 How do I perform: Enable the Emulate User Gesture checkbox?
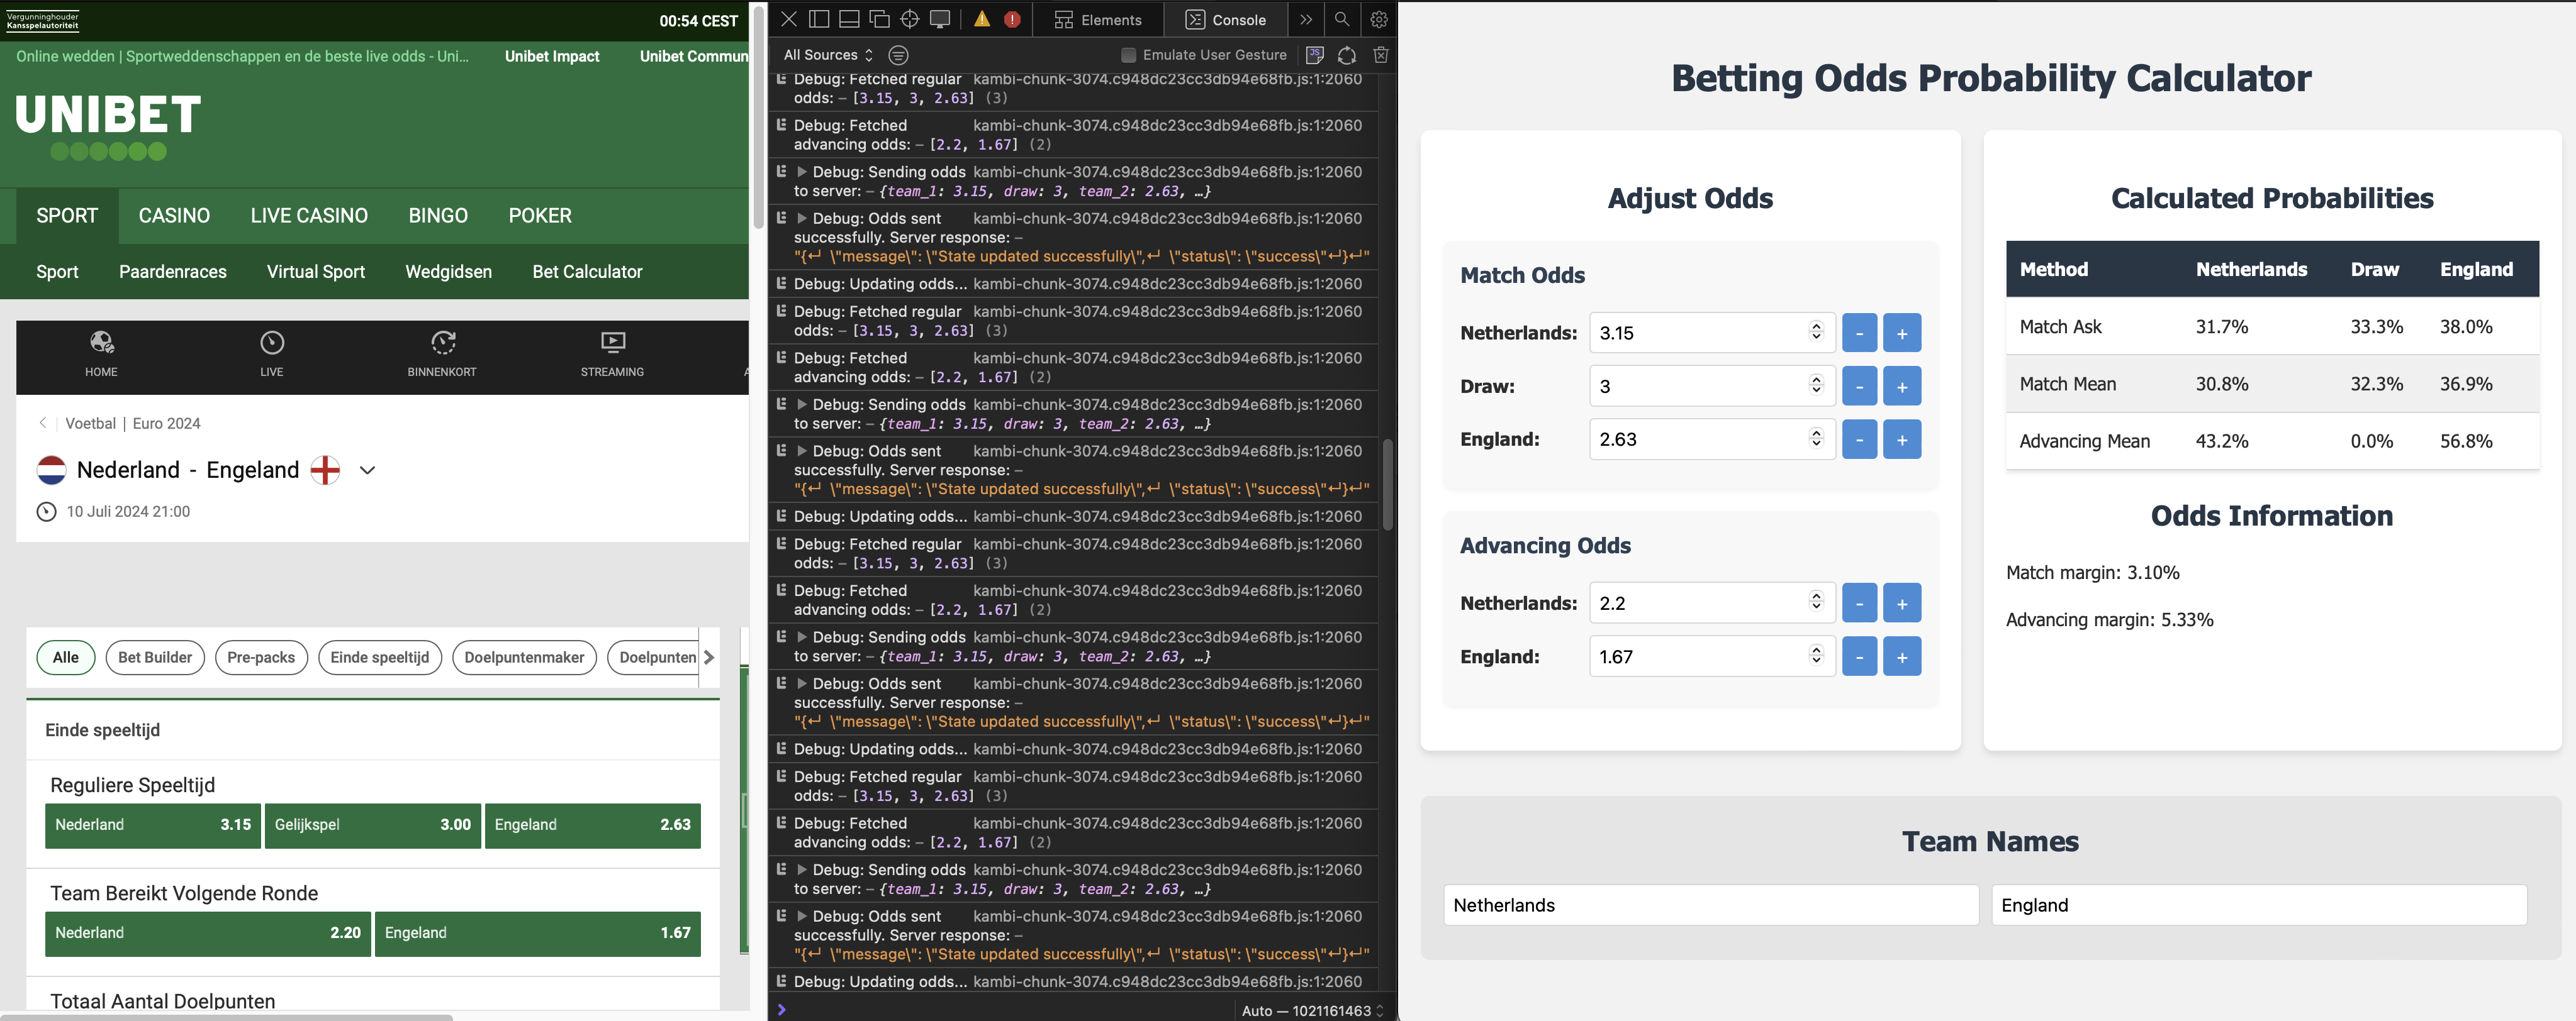(1128, 55)
